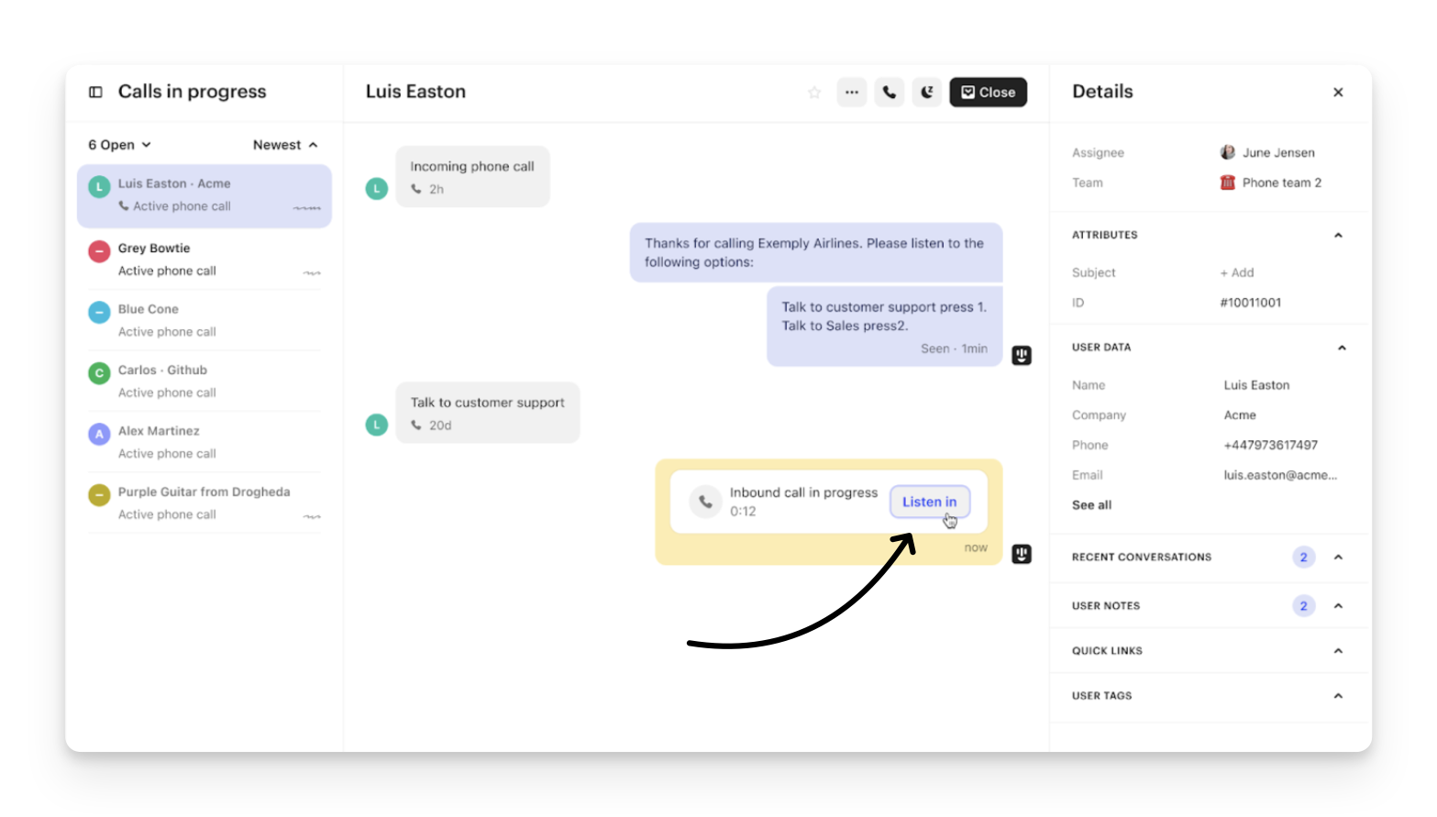The width and height of the screenshot is (1437, 817).
Task: Click the Phone team 2 icon
Action: pos(1228,182)
